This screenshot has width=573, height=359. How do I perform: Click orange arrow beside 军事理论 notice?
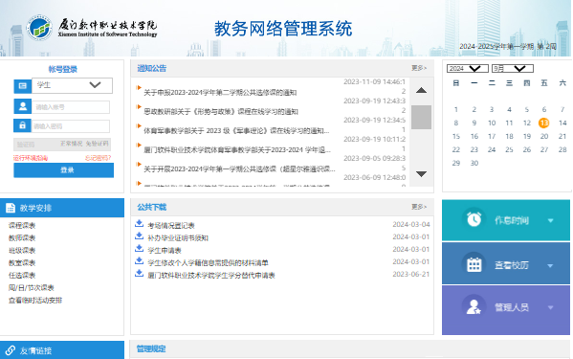point(139,125)
